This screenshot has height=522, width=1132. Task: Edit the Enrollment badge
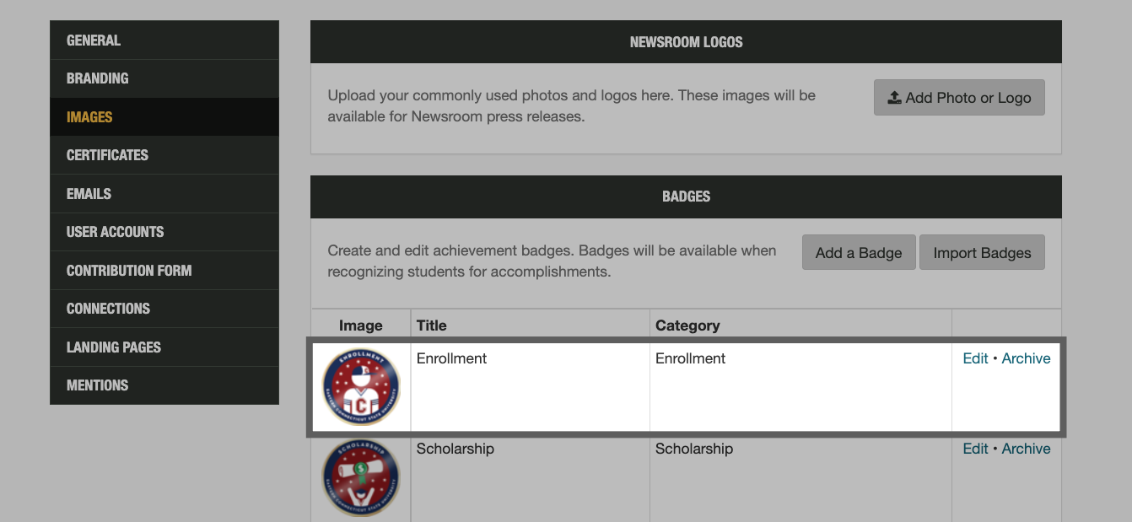pyautogui.click(x=975, y=358)
